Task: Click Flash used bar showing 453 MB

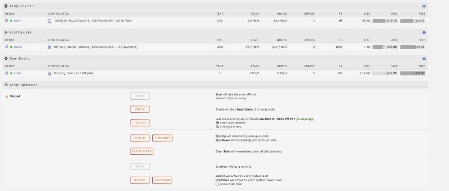Action: pyautogui.click(x=385, y=73)
